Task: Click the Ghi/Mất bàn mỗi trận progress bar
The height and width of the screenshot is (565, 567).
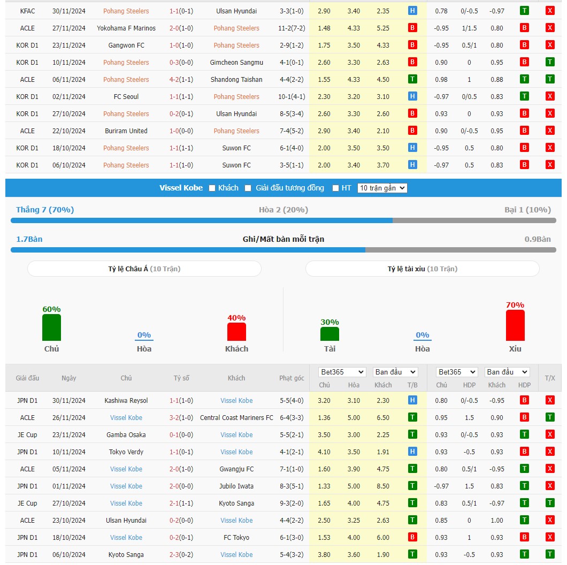Action: (283, 250)
